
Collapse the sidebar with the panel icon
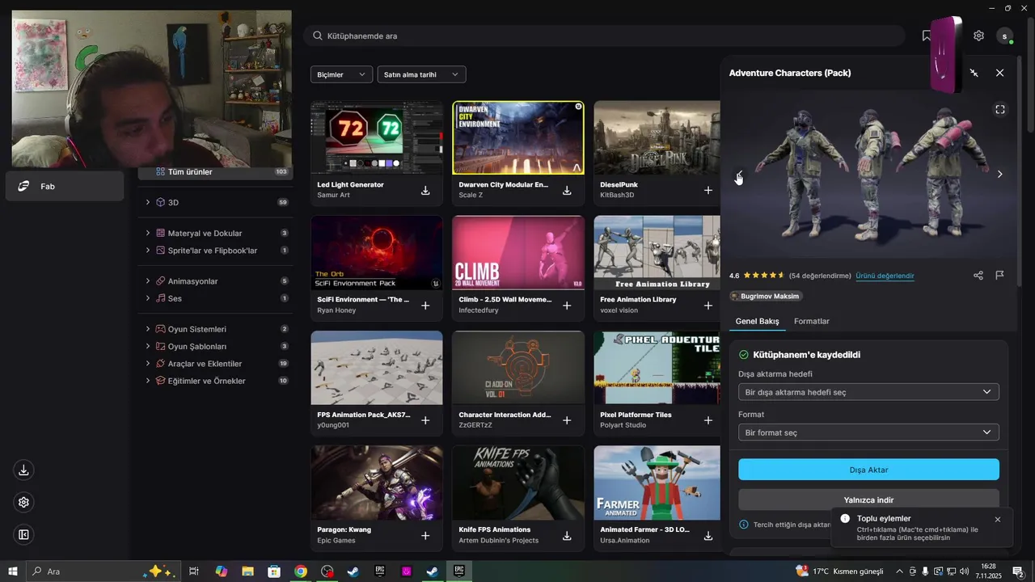[23, 534]
